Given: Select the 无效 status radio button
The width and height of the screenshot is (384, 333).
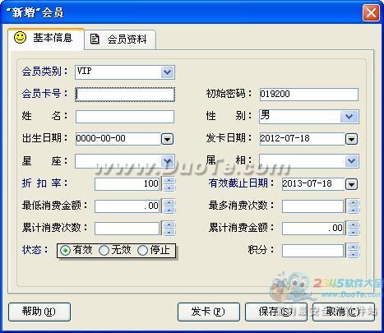Looking at the screenshot, I should pos(104,250).
